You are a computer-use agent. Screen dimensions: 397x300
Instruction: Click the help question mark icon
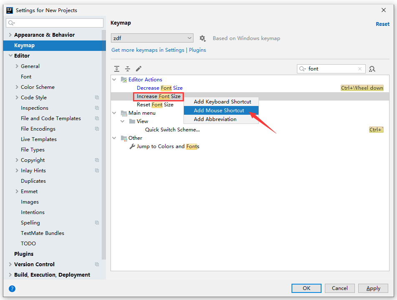(12, 288)
